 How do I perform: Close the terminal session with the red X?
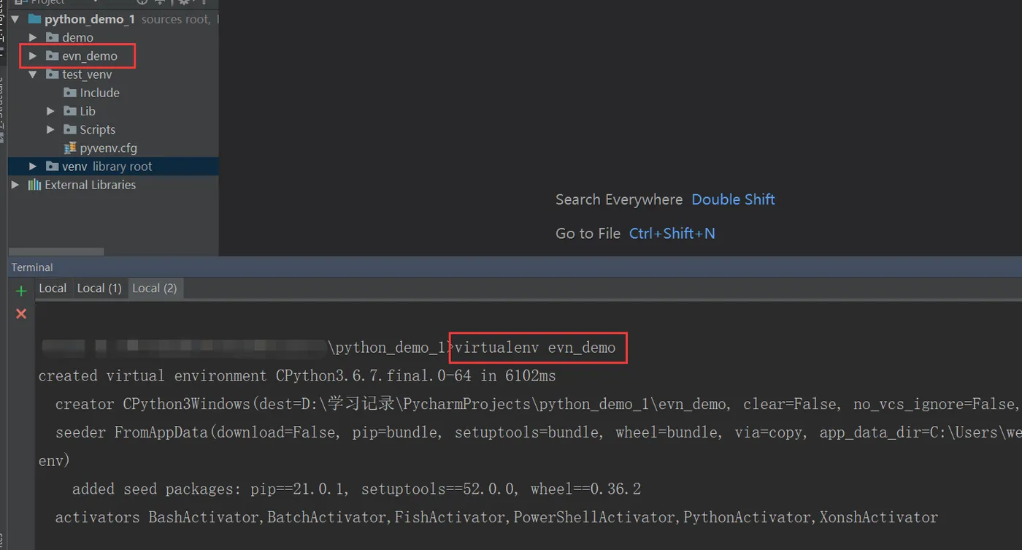pyautogui.click(x=21, y=313)
